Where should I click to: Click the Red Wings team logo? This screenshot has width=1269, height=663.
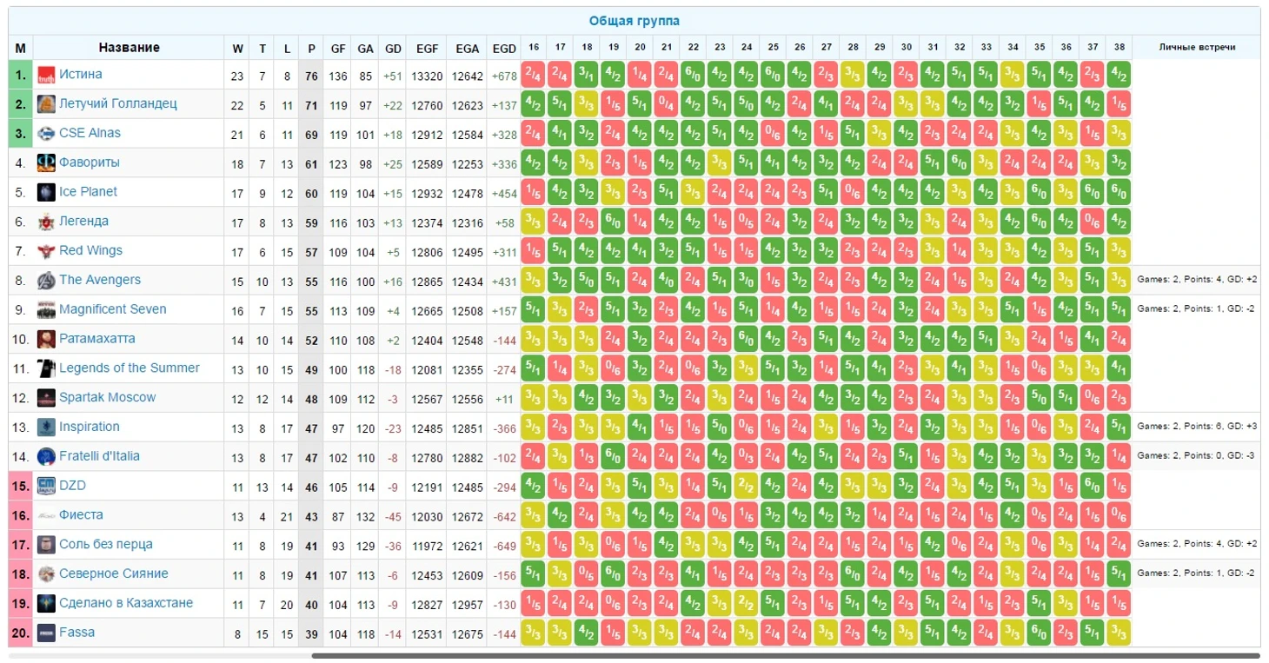46,251
